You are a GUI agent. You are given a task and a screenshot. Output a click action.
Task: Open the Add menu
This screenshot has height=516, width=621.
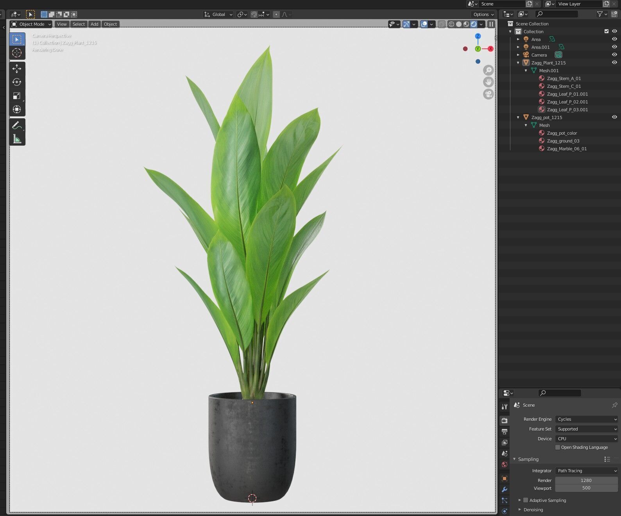coord(95,24)
